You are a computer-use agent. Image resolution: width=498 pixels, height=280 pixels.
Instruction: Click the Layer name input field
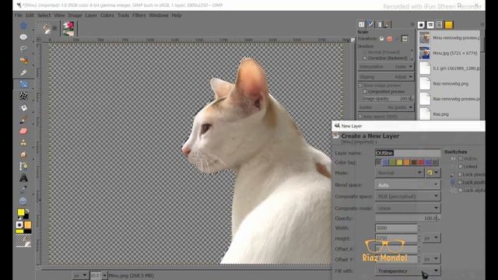[408, 152]
